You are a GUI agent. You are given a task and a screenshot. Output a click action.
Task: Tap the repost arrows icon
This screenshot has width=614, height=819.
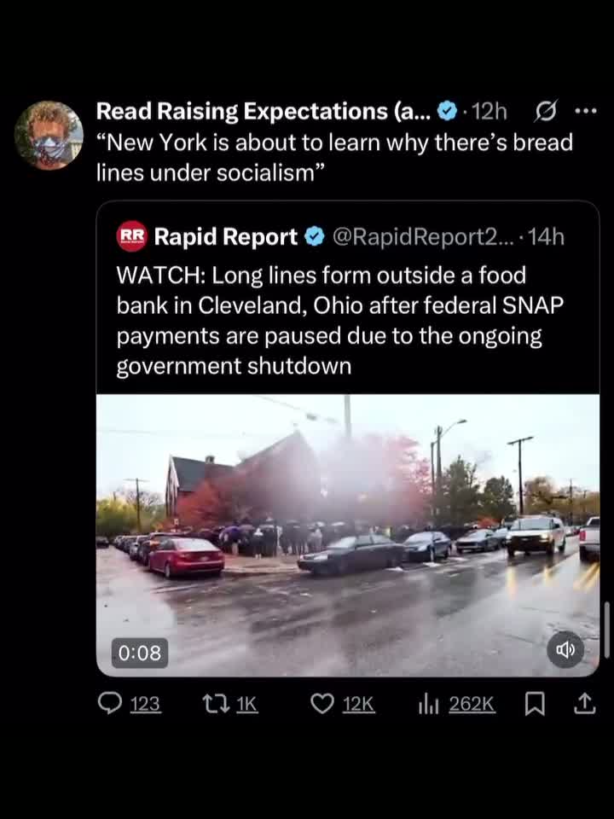[217, 705]
